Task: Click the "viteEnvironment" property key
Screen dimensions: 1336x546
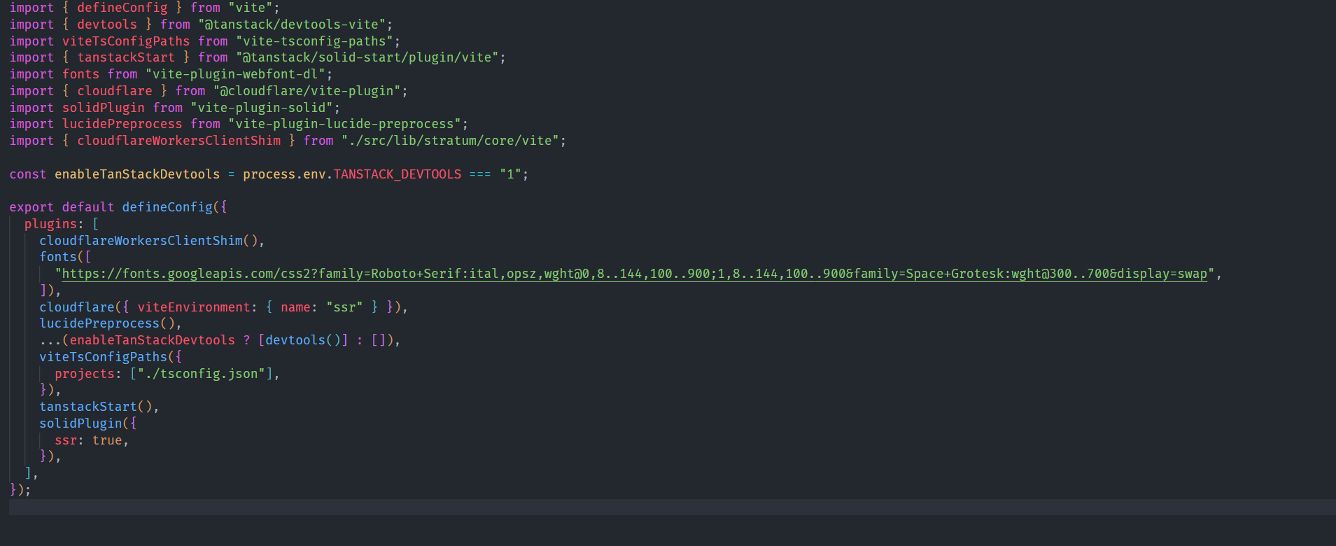Action: (x=194, y=307)
